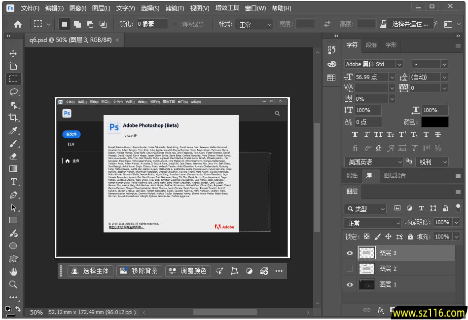Switch to the 段落 tab
Image resolution: width=468 pixels, height=320 pixels.
[371, 45]
